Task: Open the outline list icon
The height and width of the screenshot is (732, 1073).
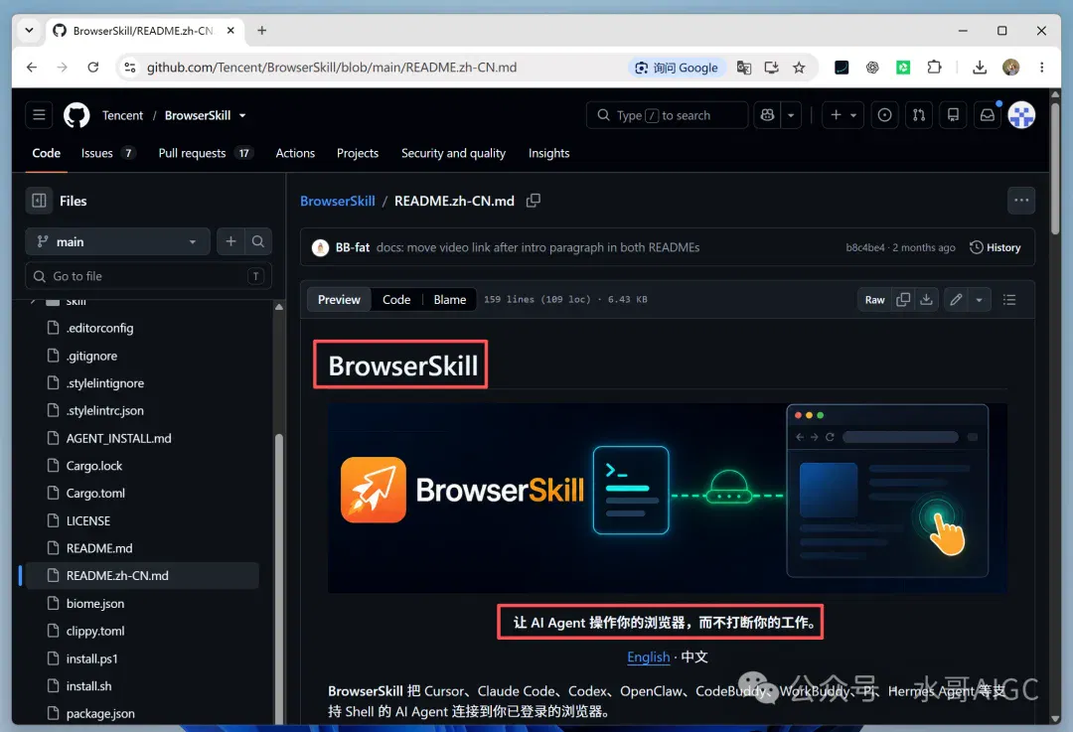Action: 1008,300
